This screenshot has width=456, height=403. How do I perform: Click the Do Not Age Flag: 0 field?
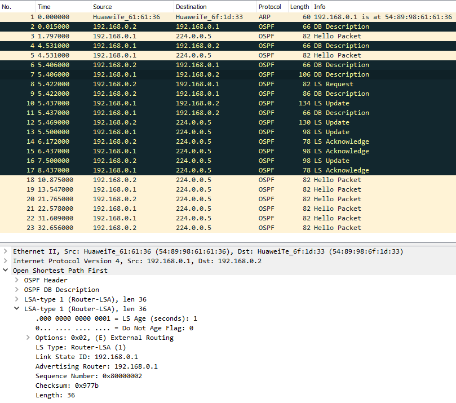coord(114,328)
